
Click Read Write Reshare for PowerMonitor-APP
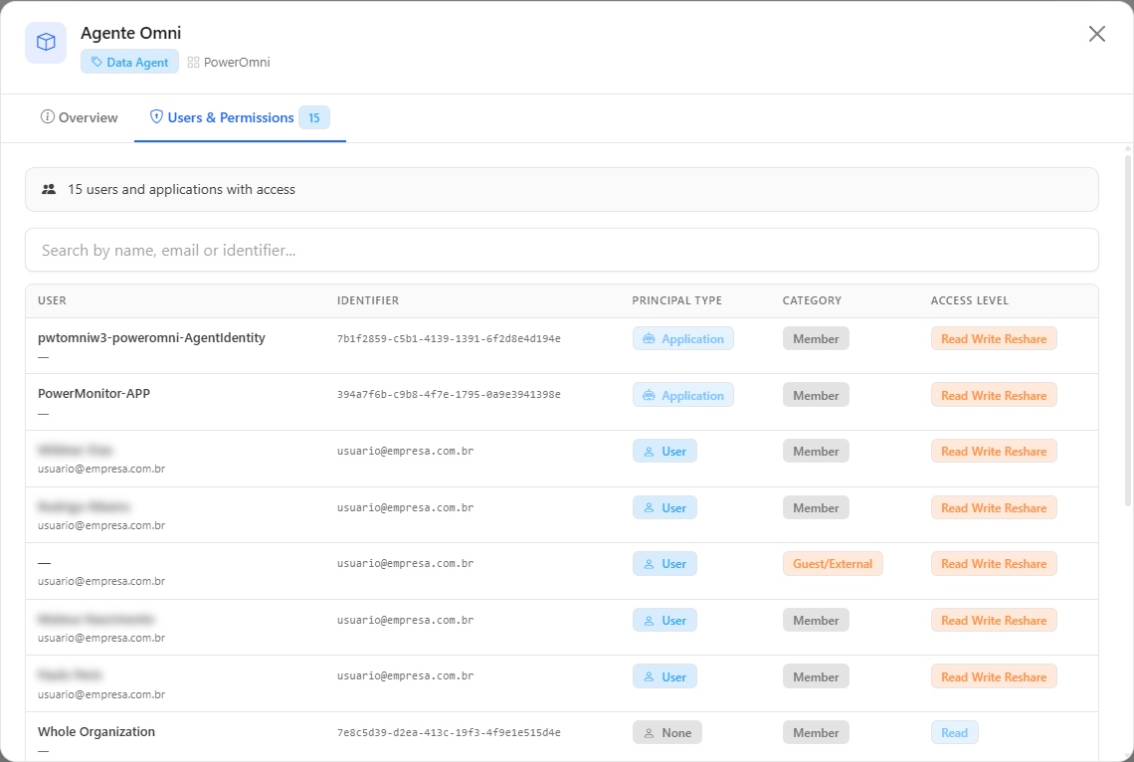click(x=994, y=395)
